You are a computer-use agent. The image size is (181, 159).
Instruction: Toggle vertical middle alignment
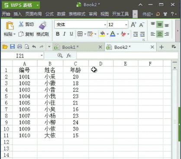click(160, 25)
